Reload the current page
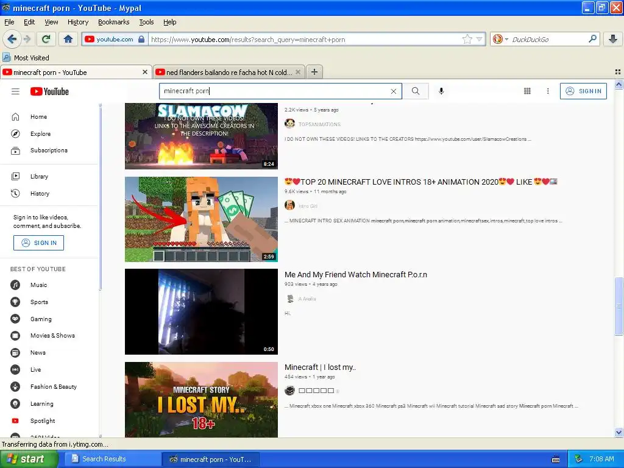 tap(46, 39)
